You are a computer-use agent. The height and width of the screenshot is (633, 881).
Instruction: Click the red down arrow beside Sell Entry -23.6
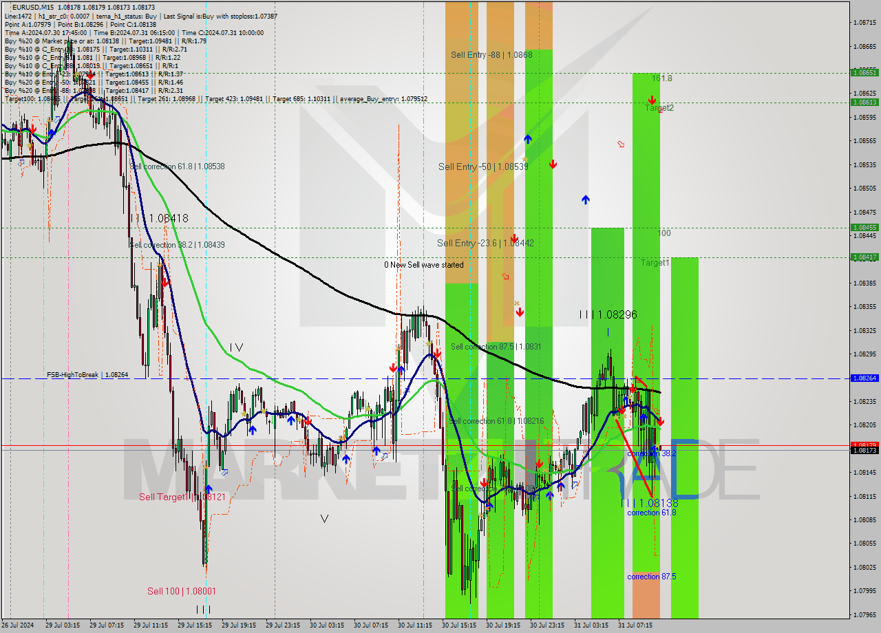coord(513,237)
